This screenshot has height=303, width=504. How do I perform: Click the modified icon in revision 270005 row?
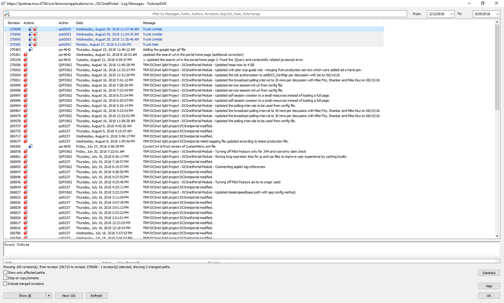pos(25,70)
